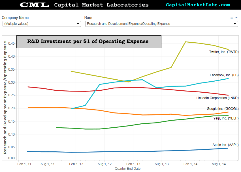Click the chart title R&D Investment box
241x172 pixels.
[x=89, y=42]
